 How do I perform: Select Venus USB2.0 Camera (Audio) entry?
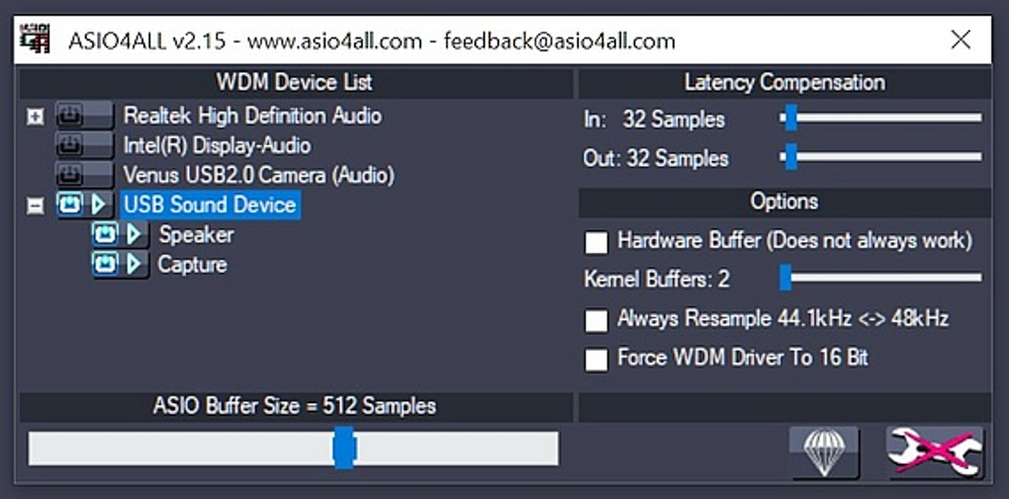(258, 175)
